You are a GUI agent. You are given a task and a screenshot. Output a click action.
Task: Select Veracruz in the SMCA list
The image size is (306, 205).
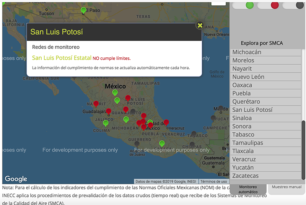[265, 159]
